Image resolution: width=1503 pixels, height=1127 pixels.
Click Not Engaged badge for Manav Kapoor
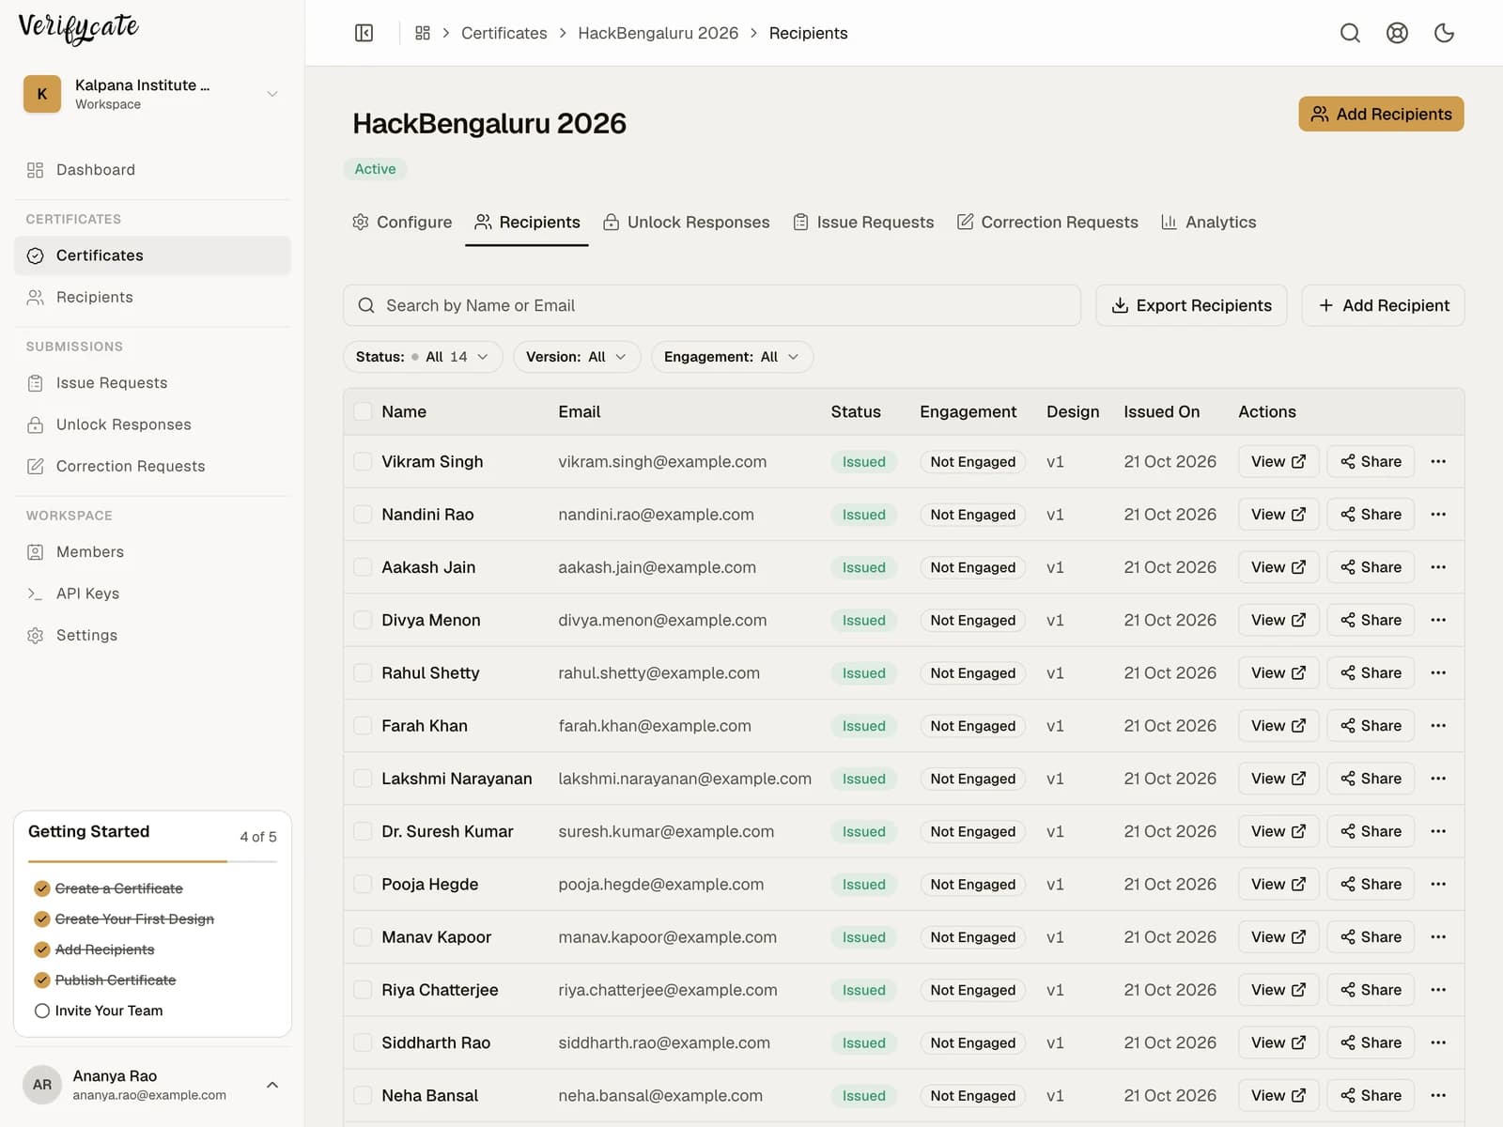pos(973,937)
